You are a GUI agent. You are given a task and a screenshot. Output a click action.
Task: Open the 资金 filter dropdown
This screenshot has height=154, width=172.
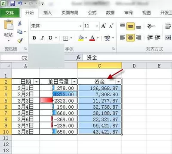(119, 82)
